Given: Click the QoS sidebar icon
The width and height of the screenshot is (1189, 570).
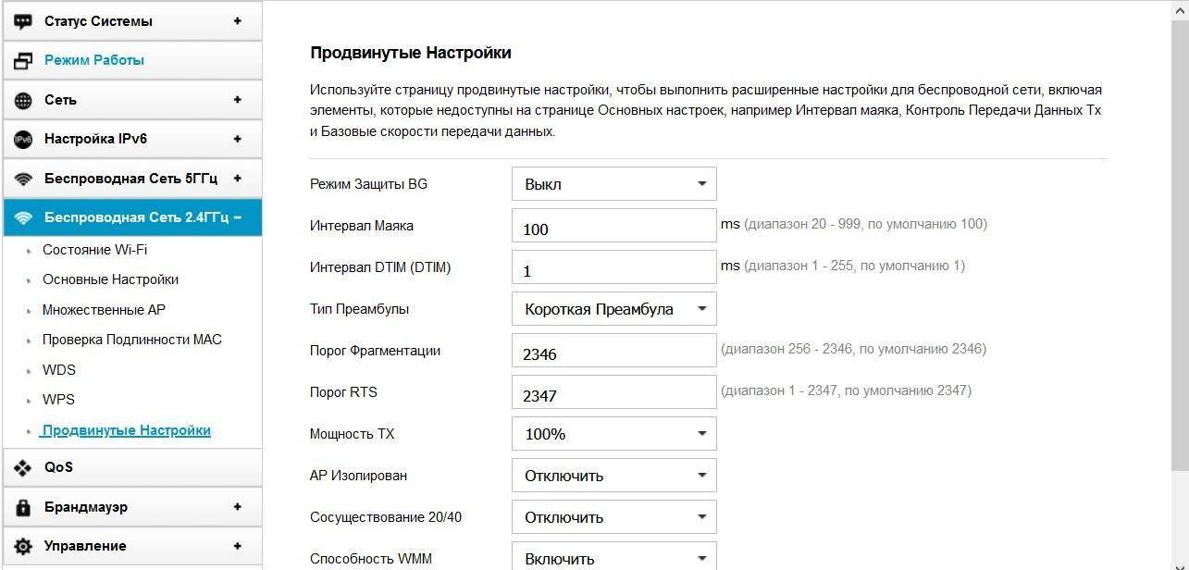Looking at the screenshot, I should click(23, 468).
